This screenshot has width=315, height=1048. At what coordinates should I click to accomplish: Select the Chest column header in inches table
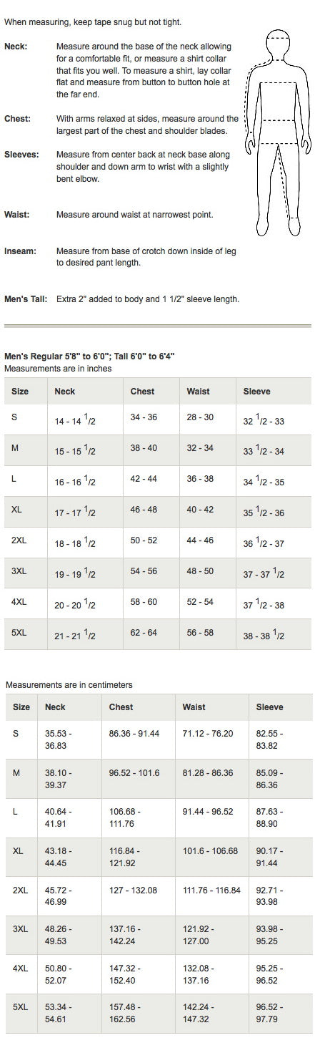click(142, 392)
